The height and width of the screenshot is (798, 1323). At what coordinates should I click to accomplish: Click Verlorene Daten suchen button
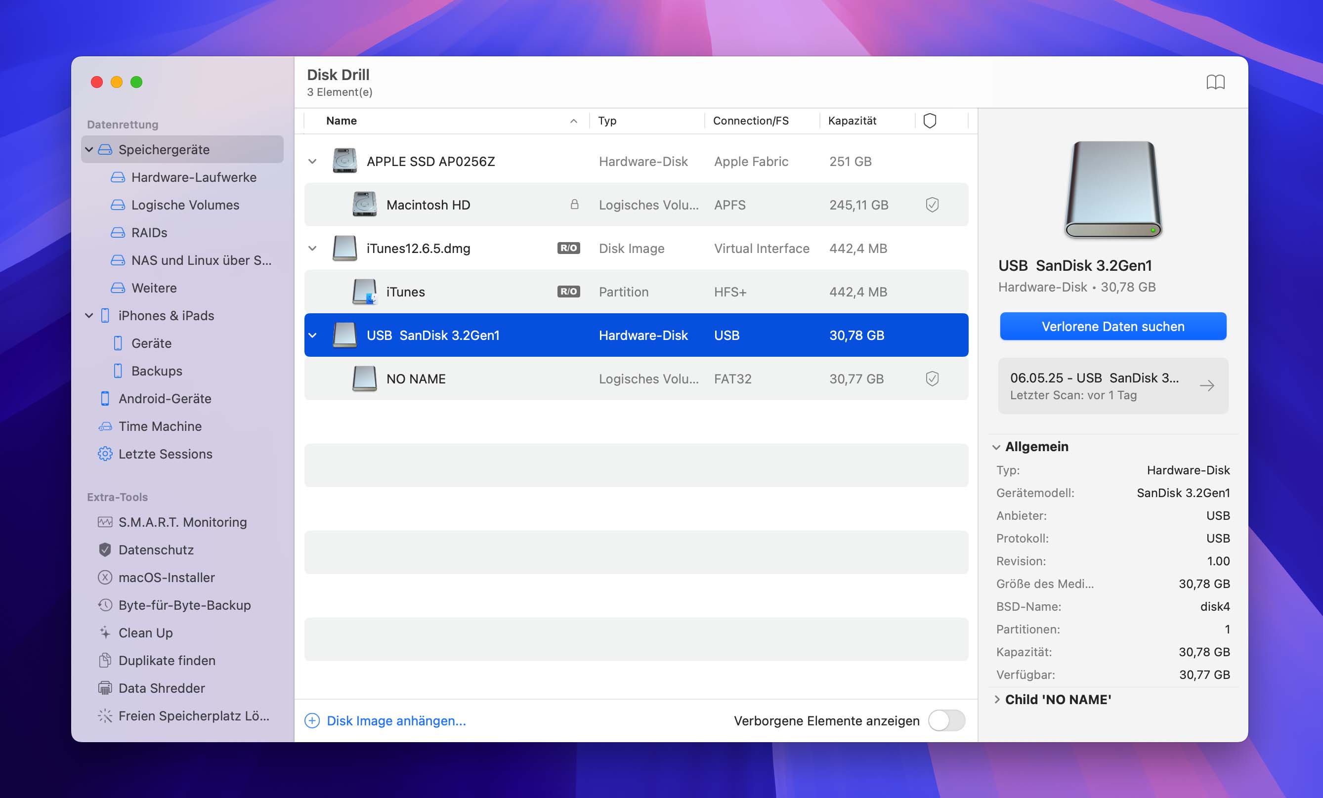point(1112,327)
